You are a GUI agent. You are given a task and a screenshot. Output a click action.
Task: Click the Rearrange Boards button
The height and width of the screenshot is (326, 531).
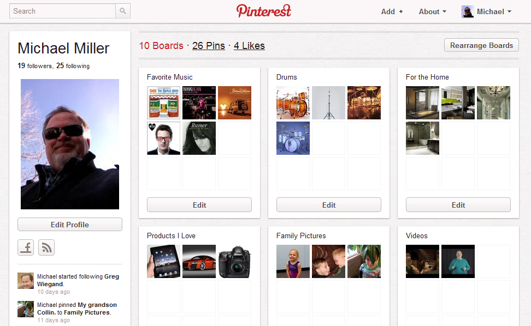pyautogui.click(x=481, y=45)
